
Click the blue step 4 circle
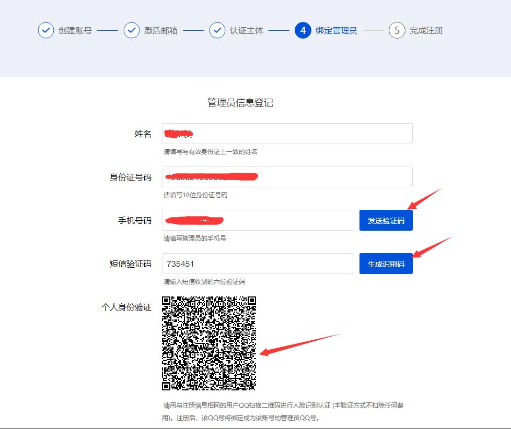303,30
